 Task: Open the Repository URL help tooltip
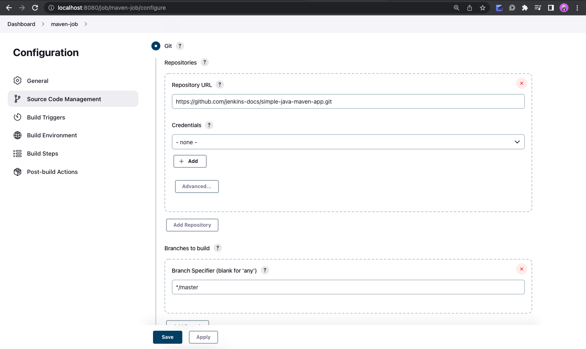tap(220, 85)
